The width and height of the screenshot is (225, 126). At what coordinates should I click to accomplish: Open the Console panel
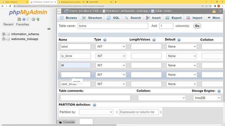[67, 122]
